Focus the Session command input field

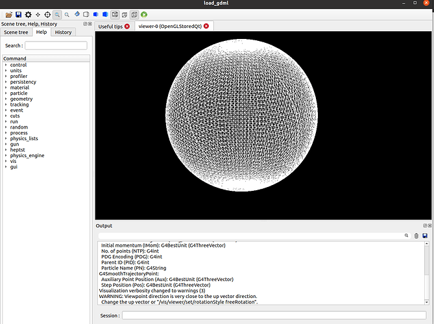(x=274, y=316)
